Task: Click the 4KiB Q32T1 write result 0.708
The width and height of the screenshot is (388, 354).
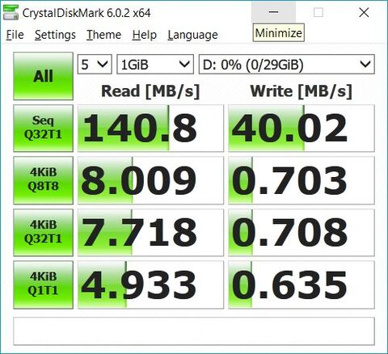Action: coord(302,233)
